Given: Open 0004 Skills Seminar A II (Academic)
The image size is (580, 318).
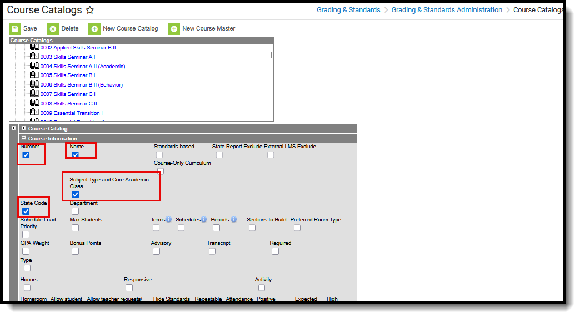Looking at the screenshot, I should coord(83,67).
